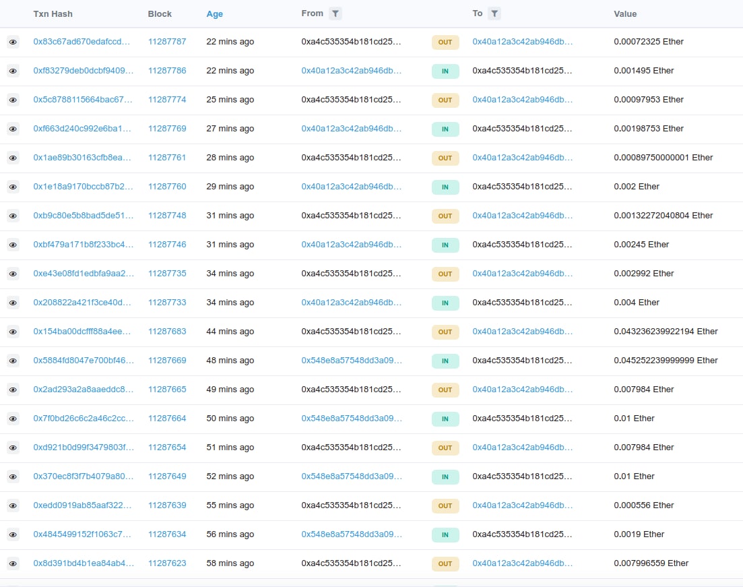Image resolution: width=743 pixels, height=587 pixels.
Task: Open transaction hash 0x4845499152f1063c7
Action: click(x=82, y=534)
